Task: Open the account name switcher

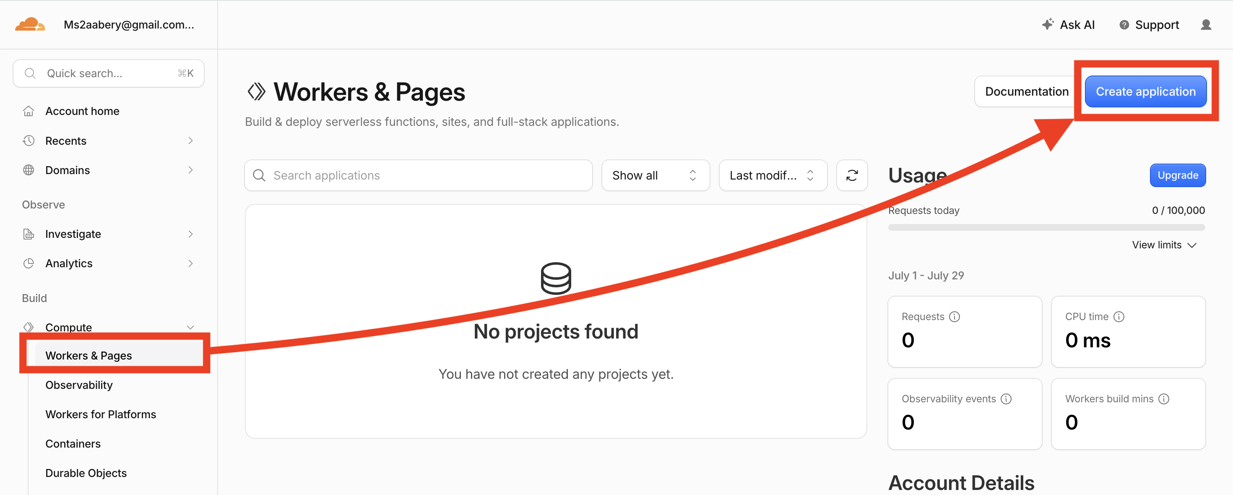Action: coord(129,24)
